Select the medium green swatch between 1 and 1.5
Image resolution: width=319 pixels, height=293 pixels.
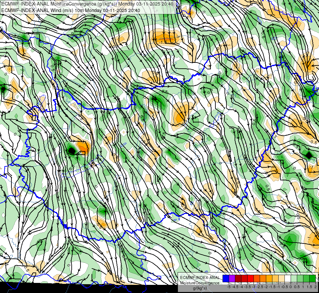[x=306, y=279]
